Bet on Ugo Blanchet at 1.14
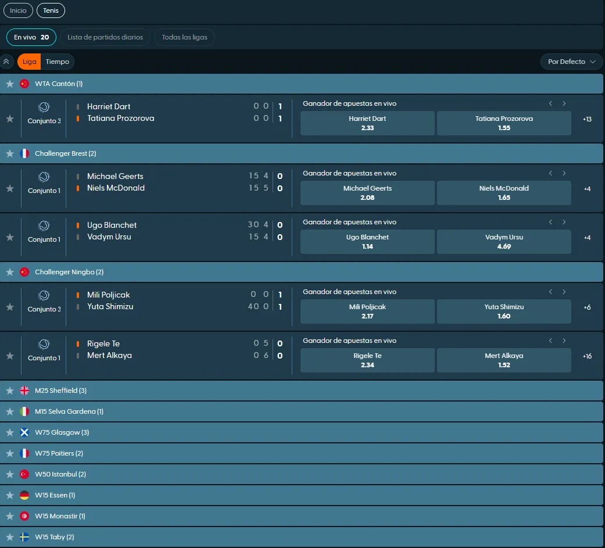The width and height of the screenshot is (605, 548). point(367,242)
